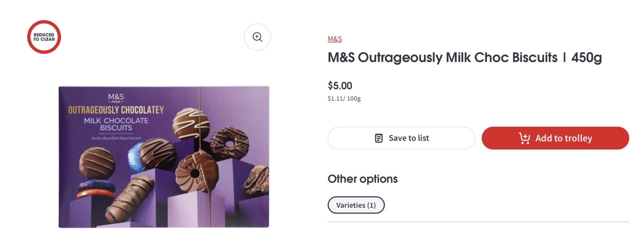
Task: Tap the add-to-cart icon showing plus symbol
Action: 525,138
